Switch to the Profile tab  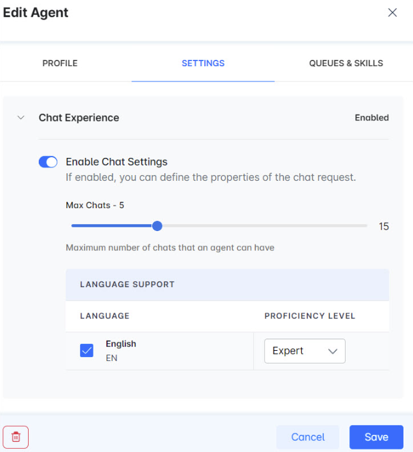click(60, 64)
